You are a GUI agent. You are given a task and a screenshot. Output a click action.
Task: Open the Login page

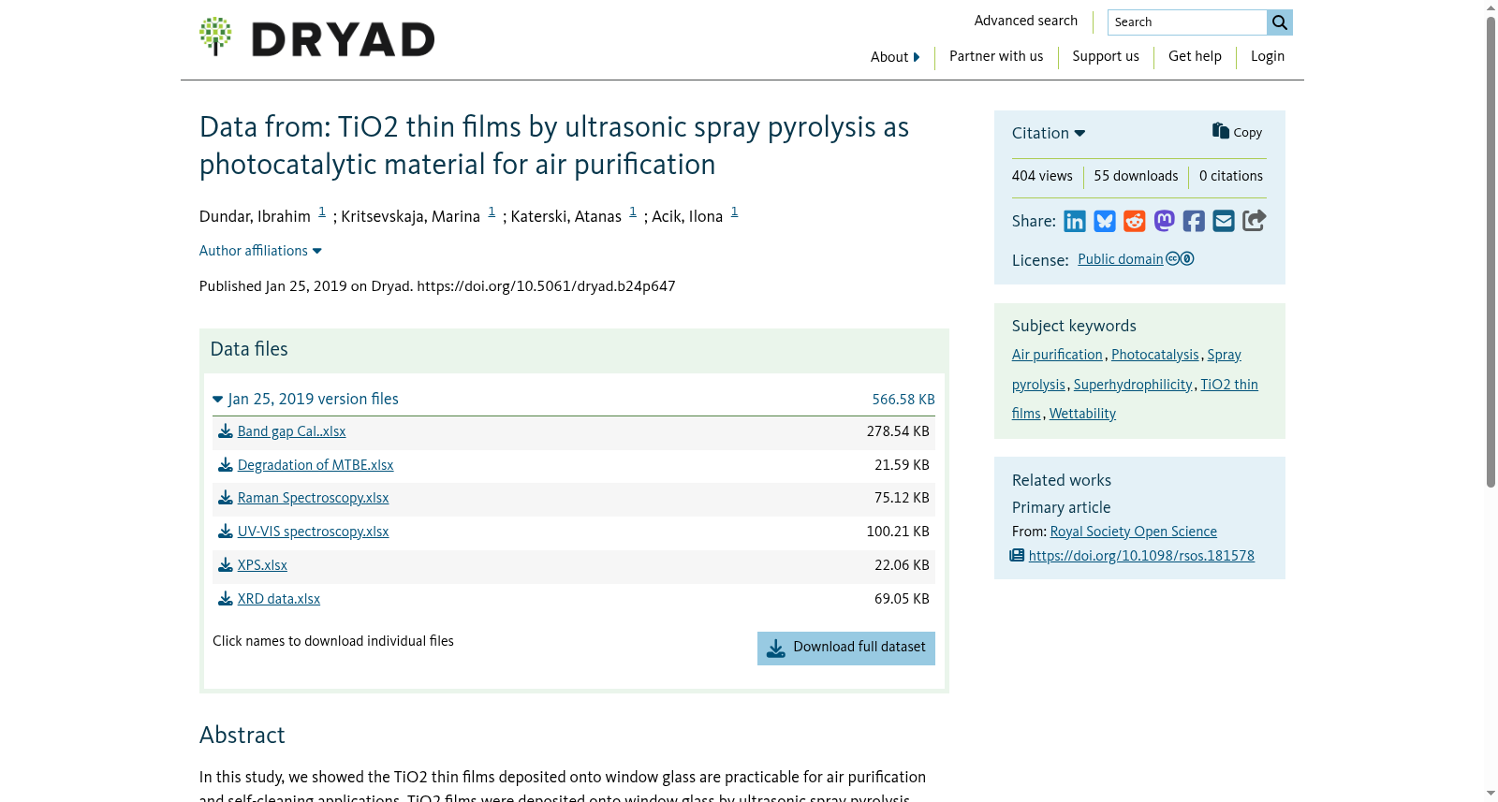[1268, 56]
